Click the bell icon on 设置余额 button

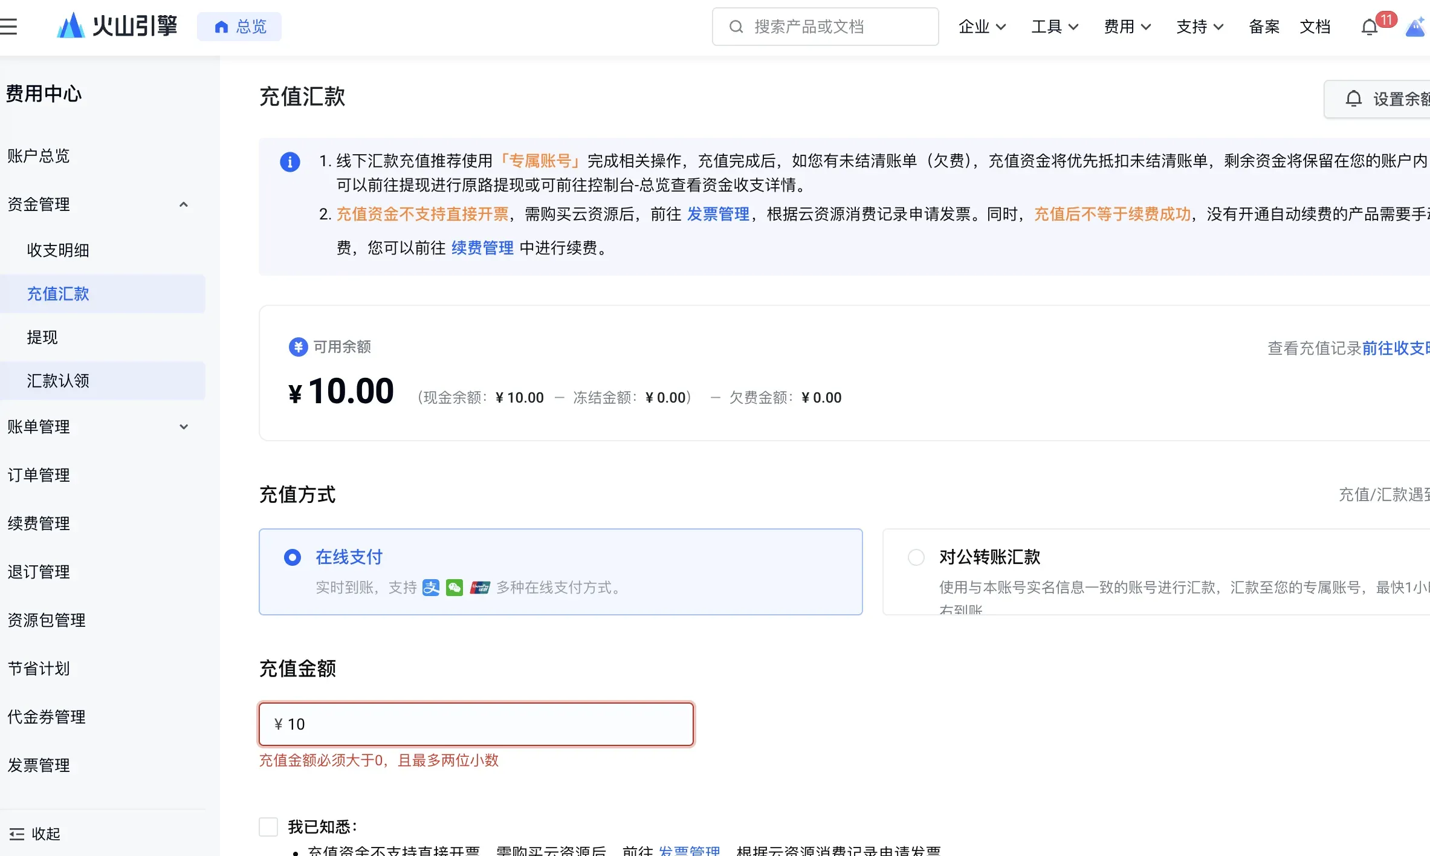coord(1354,99)
